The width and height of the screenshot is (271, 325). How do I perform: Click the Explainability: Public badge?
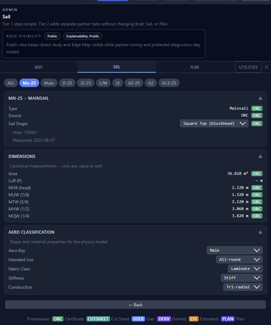click(x=83, y=36)
